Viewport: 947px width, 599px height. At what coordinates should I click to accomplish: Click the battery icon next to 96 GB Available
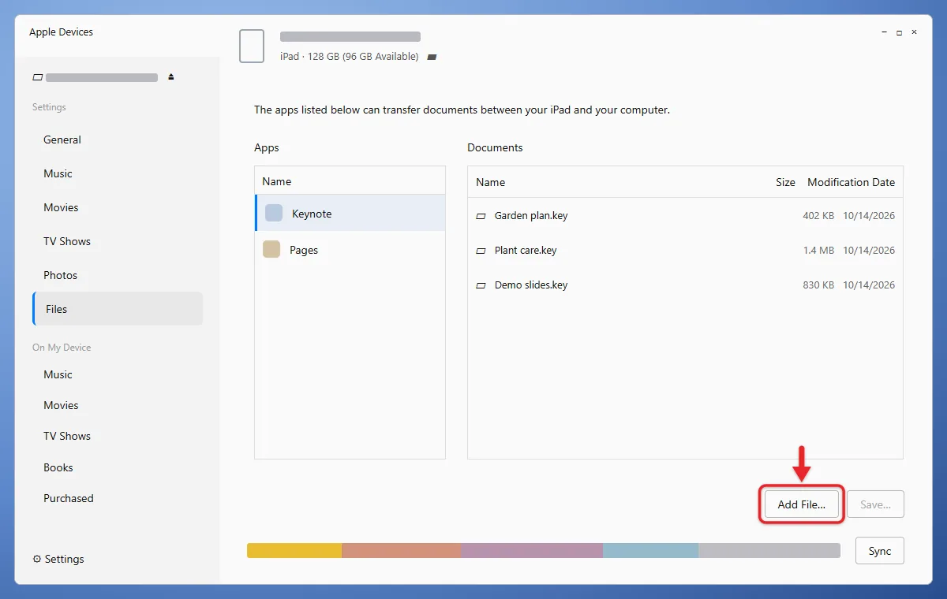point(432,57)
